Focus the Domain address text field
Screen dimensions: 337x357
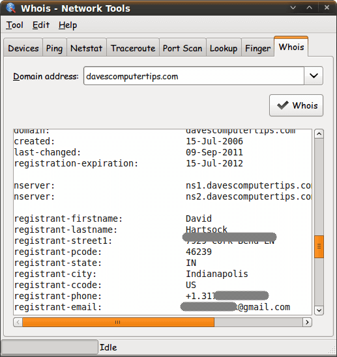click(x=194, y=76)
